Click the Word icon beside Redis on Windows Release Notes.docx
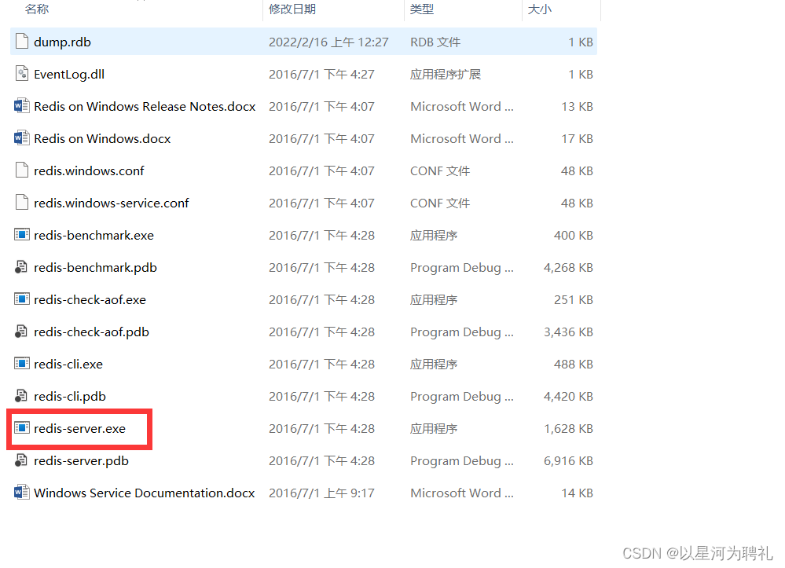 (x=21, y=106)
